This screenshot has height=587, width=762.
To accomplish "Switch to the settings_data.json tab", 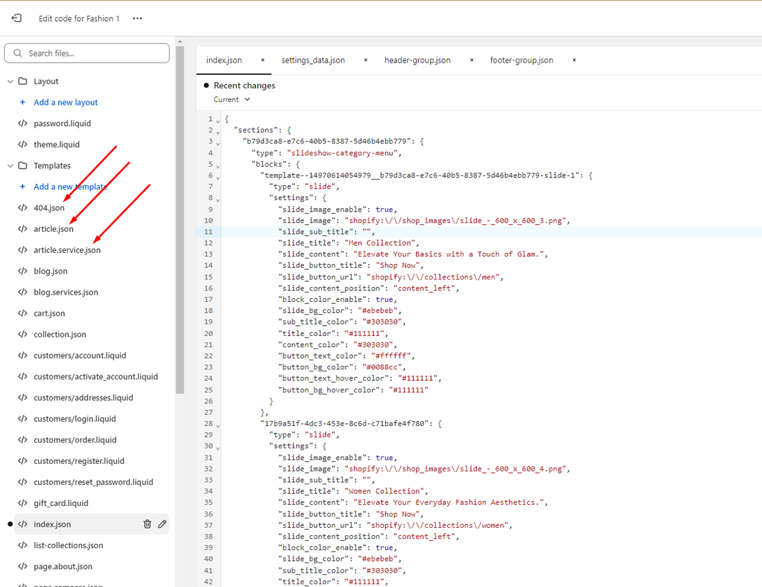I will (313, 61).
